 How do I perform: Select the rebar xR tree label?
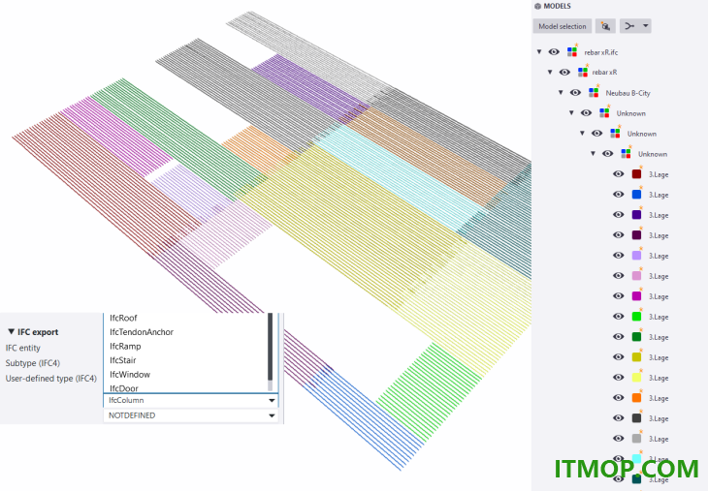tap(604, 73)
